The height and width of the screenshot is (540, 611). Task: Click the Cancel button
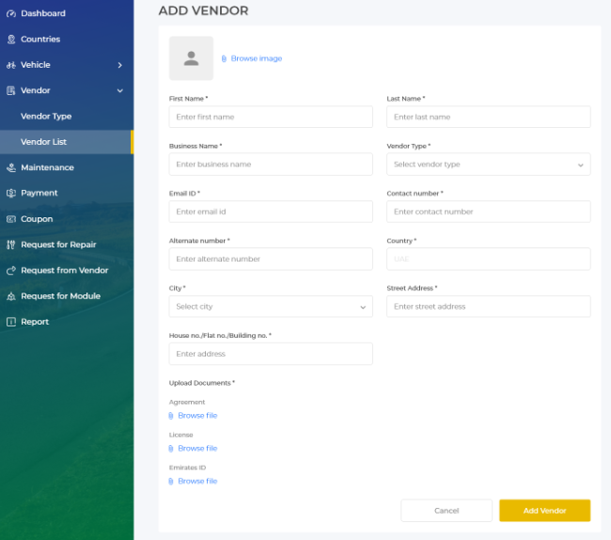pyautogui.click(x=446, y=511)
